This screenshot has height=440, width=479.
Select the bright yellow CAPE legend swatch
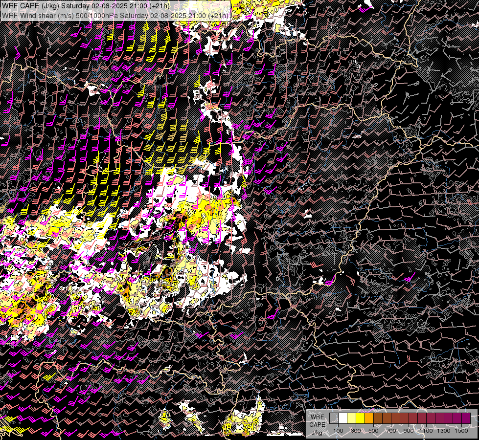pos(361,418)
